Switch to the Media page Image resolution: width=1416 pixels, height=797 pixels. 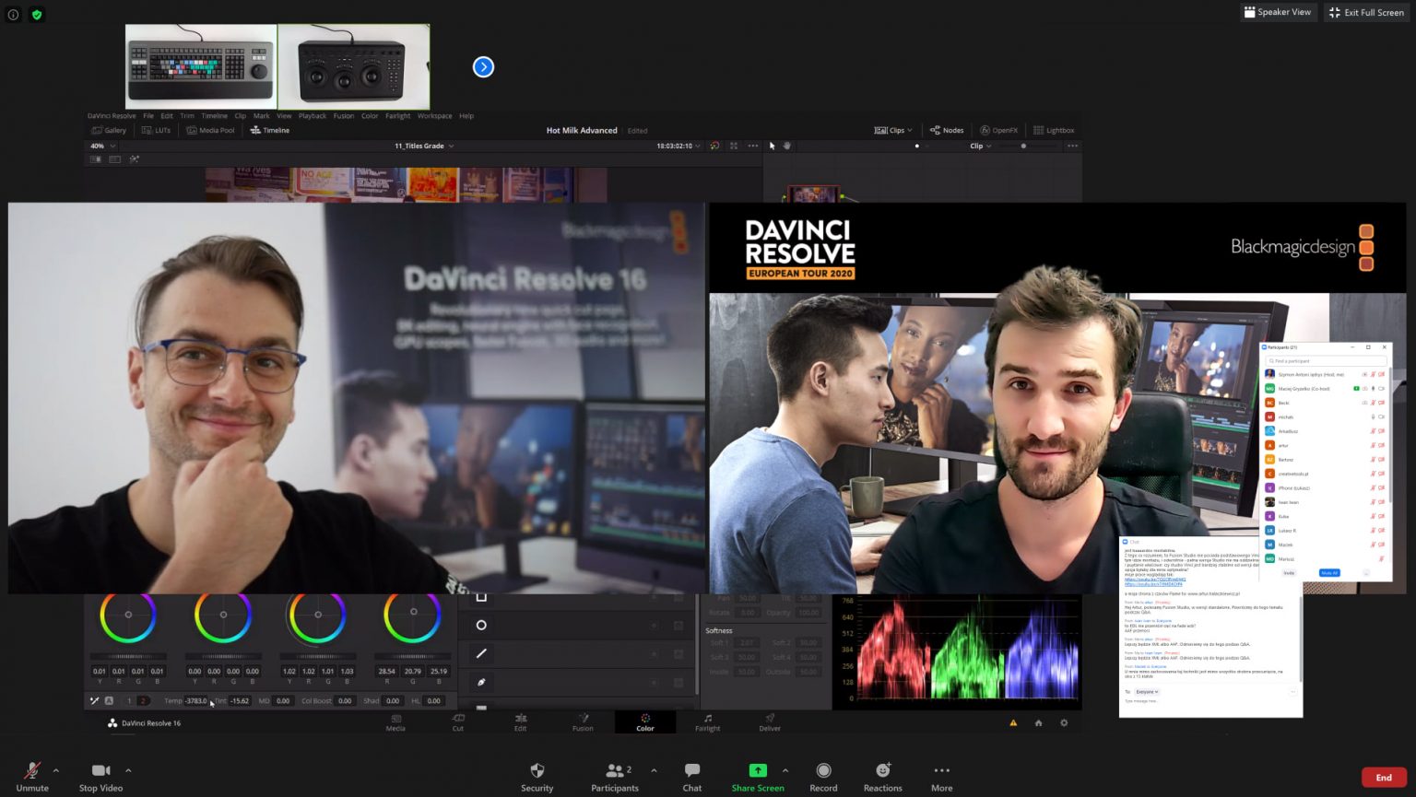395,722
